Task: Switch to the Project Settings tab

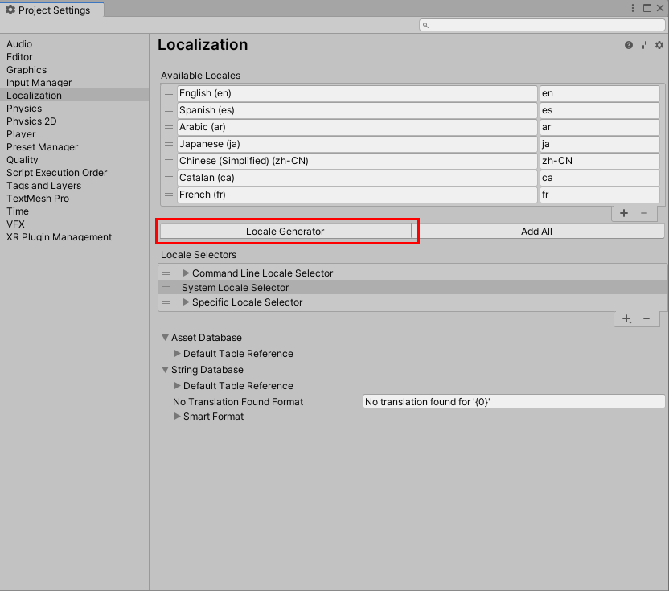Action: click(52, 10)
